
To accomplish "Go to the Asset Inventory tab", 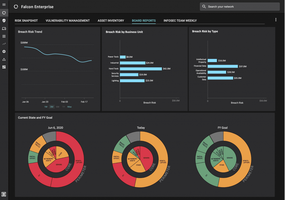I will (x=111, y=21).
